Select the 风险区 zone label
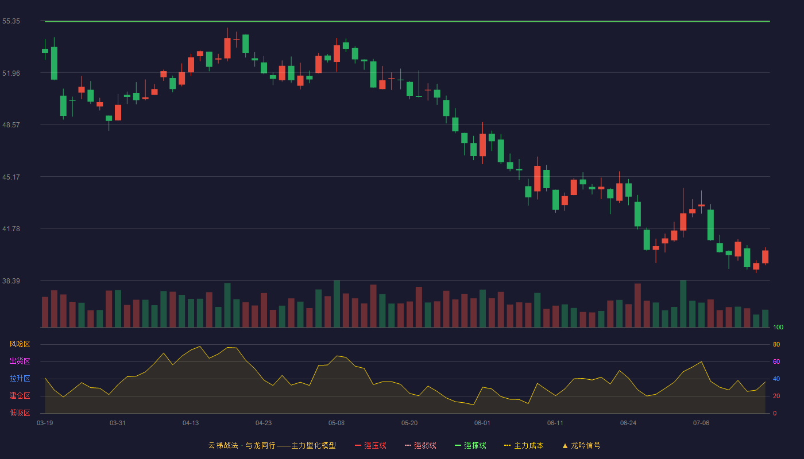The image size is (804, 459). pyautogui.click(x=20, y=344)
